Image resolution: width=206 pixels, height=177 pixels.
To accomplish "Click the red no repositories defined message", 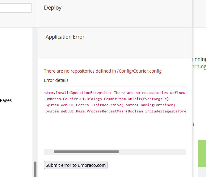I will (103, 71).
